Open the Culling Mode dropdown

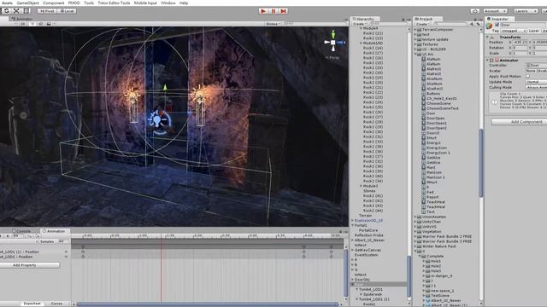click(x=537, y=87)
